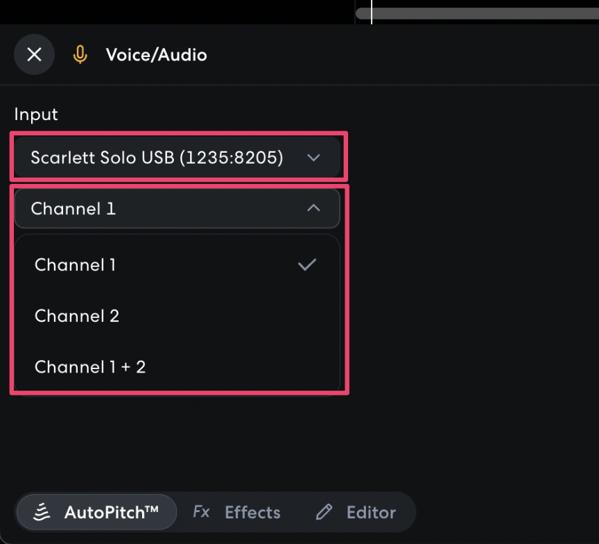
Task: Click the checkmark next to Channel 1
Action: point(306,264)
